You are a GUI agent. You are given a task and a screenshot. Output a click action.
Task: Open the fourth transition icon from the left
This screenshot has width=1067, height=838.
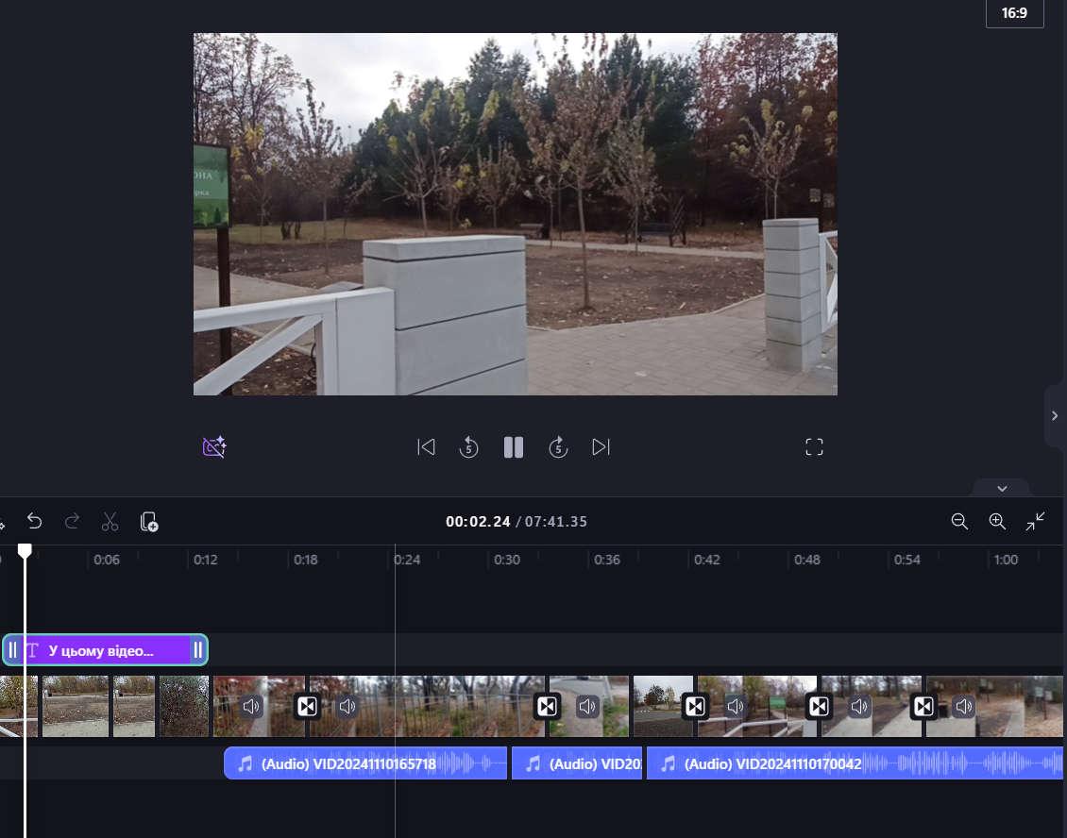pyautogui.click(x=819, y=706)
